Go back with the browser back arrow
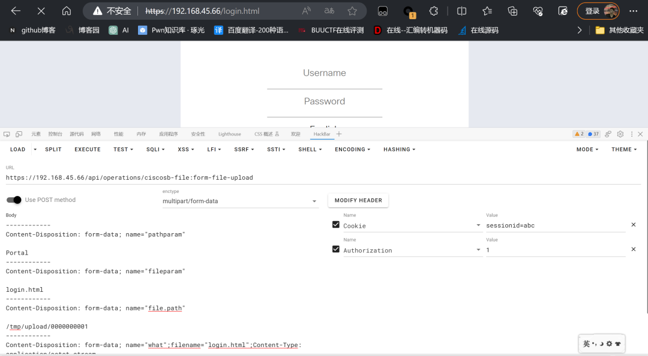This screenshot has height=356, width=648. pyautogui.click(x=16, y=11)
